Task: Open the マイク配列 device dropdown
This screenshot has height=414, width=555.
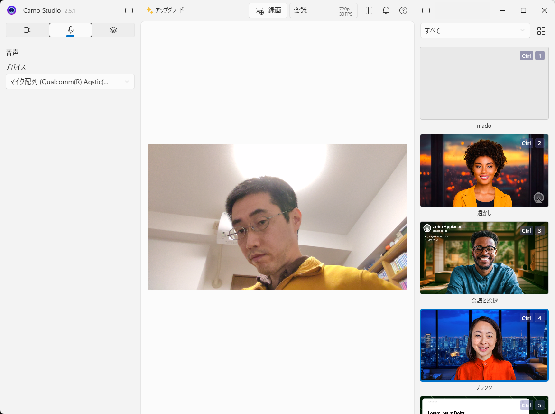Action: pyautogui.click(x=70, y=82)
